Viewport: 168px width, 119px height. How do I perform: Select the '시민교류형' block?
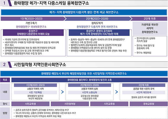point(109,104)
